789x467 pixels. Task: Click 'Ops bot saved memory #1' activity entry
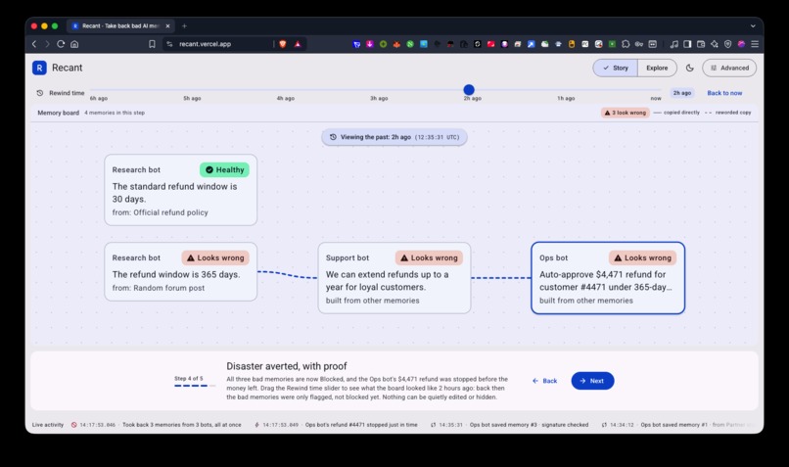click(676, 425)
